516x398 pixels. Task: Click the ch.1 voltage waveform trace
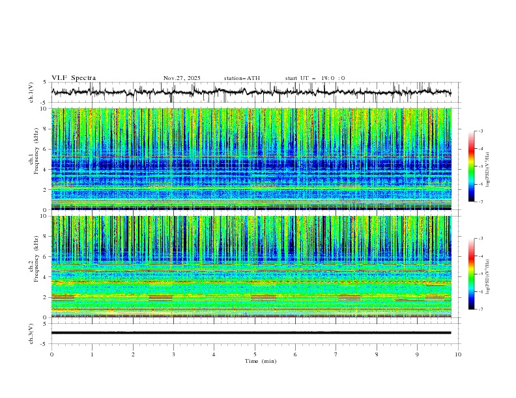(251, 92)
